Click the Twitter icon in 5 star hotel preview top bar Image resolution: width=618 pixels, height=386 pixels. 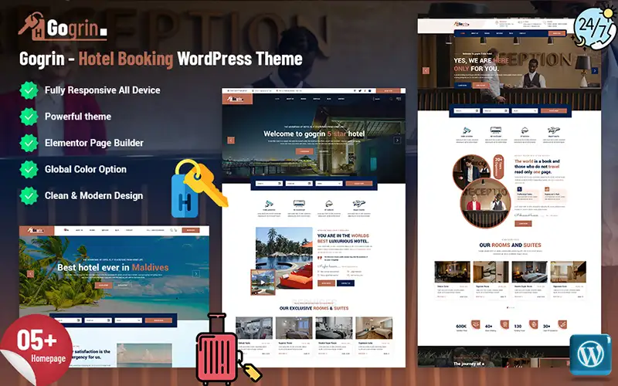coord(360,91)
